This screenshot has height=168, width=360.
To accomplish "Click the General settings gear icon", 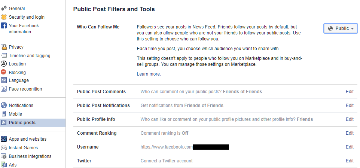I will [4, 8].
